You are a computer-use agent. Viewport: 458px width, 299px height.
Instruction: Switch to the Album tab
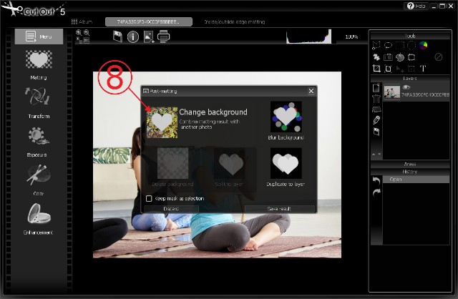point(84,22)
